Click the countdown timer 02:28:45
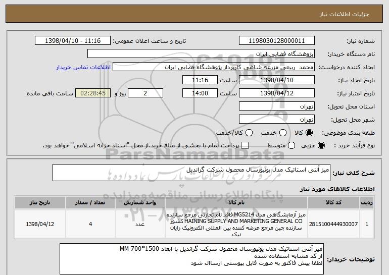Viewport: 389px width, 275px height. click(93, 93)
